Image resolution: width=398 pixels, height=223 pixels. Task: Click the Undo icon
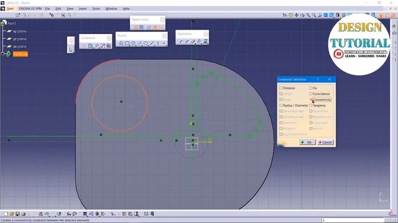click(47, 214)
